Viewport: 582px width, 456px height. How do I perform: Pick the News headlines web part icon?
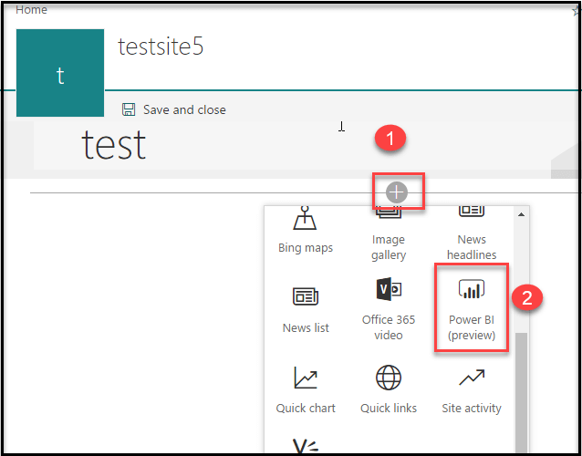tap(472, 212)
